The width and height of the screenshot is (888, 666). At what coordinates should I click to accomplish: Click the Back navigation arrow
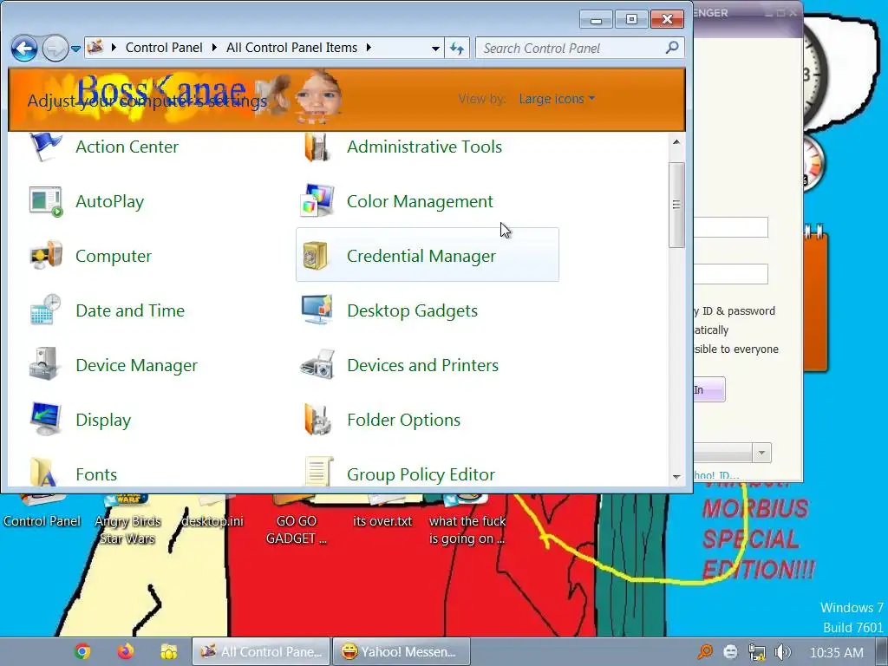click(23, 49)
